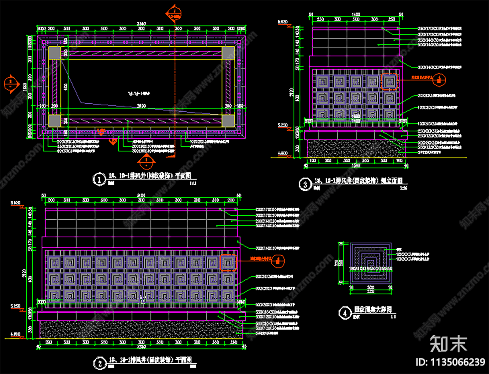Select gray column square at plan bottom-left corner

tap(55, 121)
